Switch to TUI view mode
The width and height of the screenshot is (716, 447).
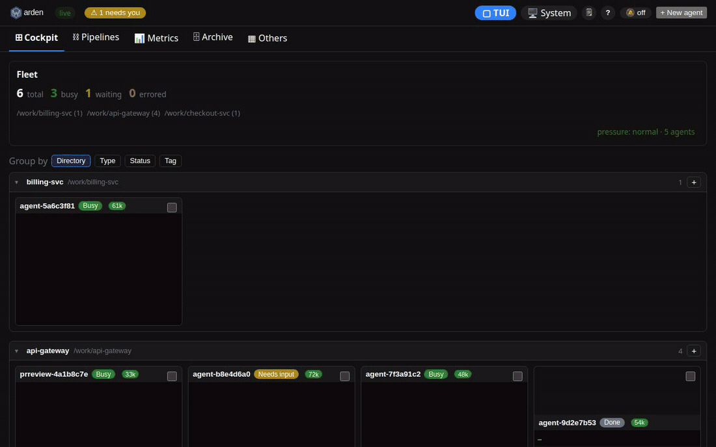tap(495, 13)
